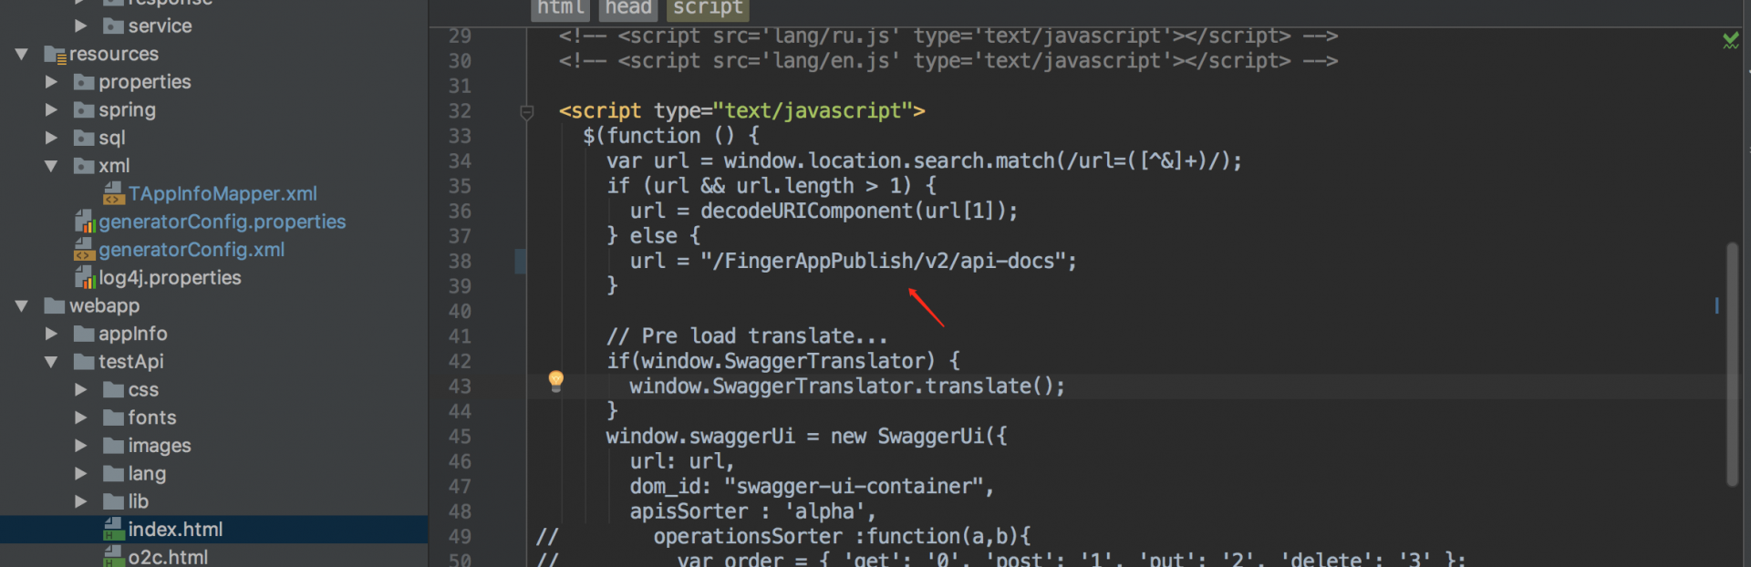1751x567 pixels.
Task: Open generatorConfig.properties file
Action: click(223, 222)
